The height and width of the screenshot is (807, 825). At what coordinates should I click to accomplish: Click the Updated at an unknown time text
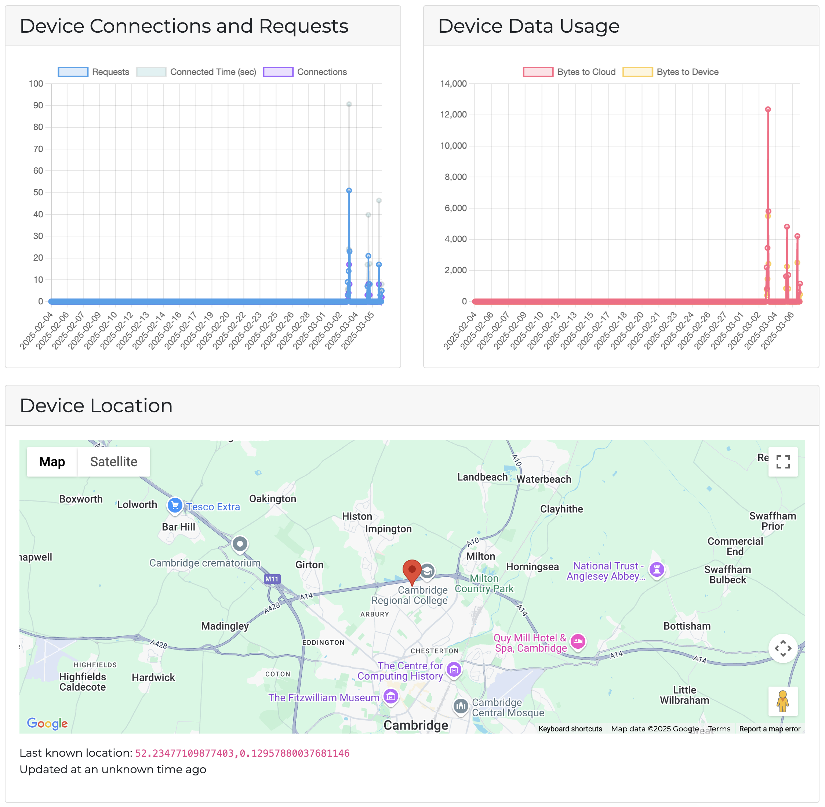point(113,769)
